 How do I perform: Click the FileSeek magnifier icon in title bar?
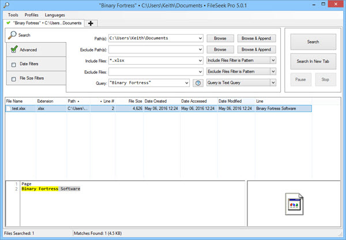pos(6,5)
